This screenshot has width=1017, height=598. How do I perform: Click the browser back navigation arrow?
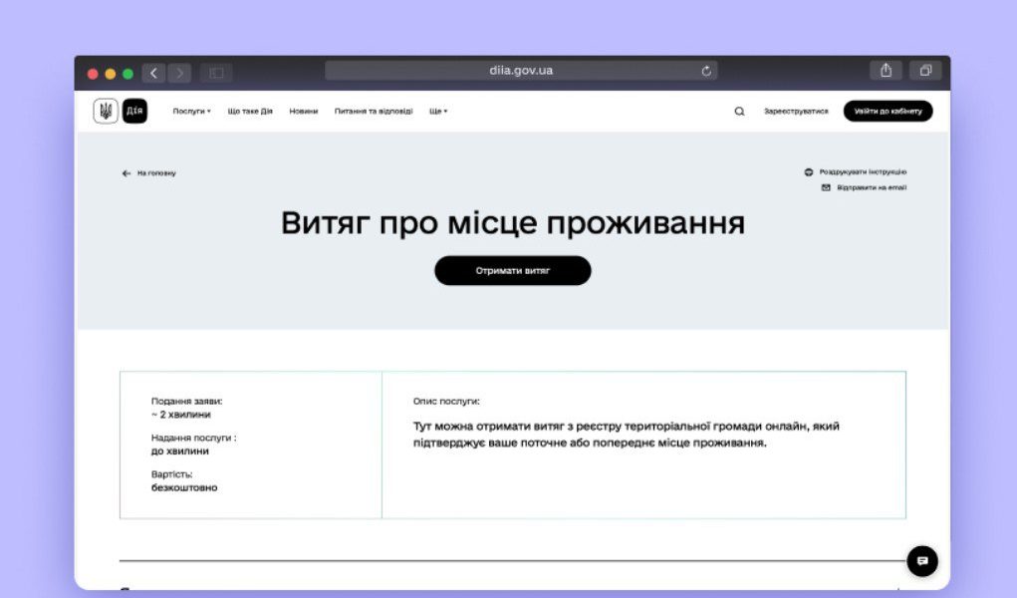pos(151,72)
